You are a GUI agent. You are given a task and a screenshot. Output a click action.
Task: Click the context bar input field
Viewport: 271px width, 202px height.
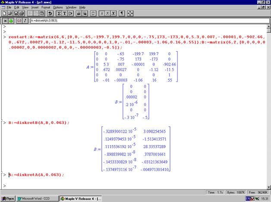[150, 21]
